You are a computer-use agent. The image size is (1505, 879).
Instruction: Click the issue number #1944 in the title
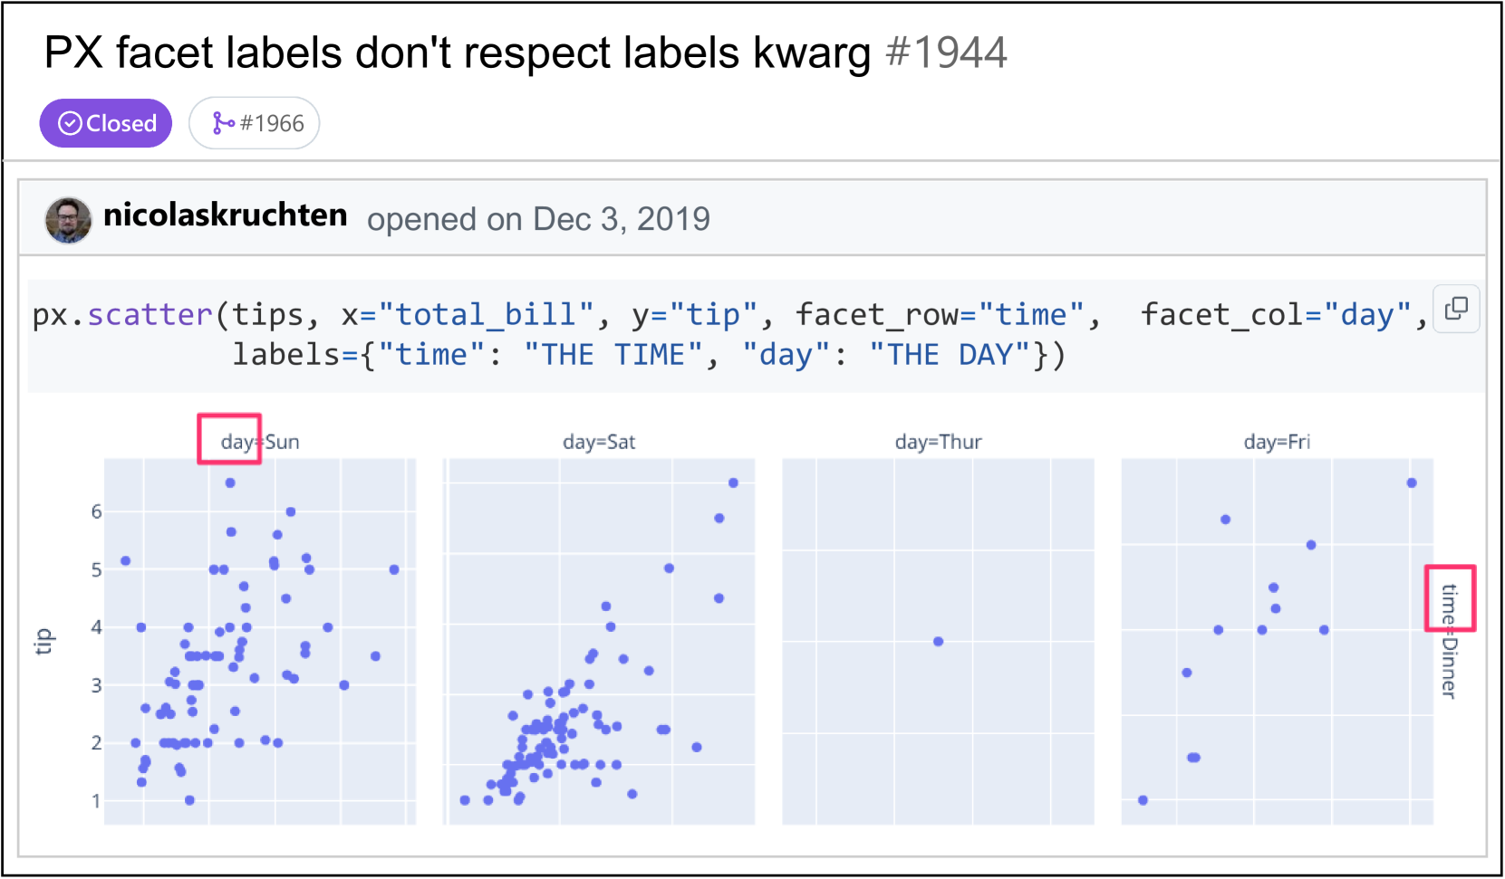click(x=946, y=53)
